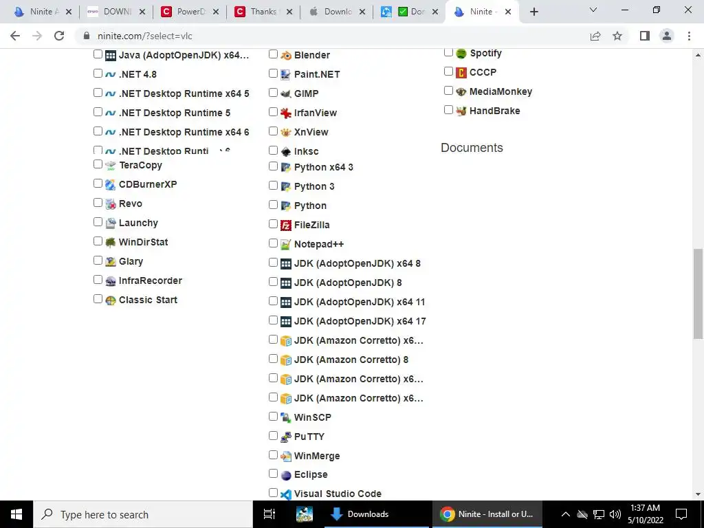Reload the Ninite page
The image size is (704, 528).
59,36
